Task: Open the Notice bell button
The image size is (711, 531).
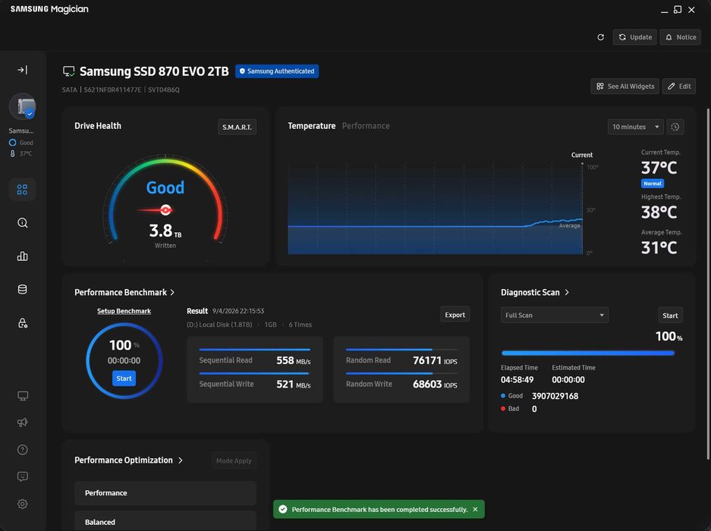Action: (680, 37)
